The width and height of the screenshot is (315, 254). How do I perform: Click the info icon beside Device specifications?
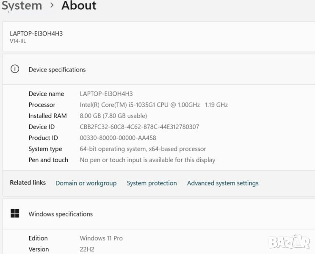tap(15, 69)
